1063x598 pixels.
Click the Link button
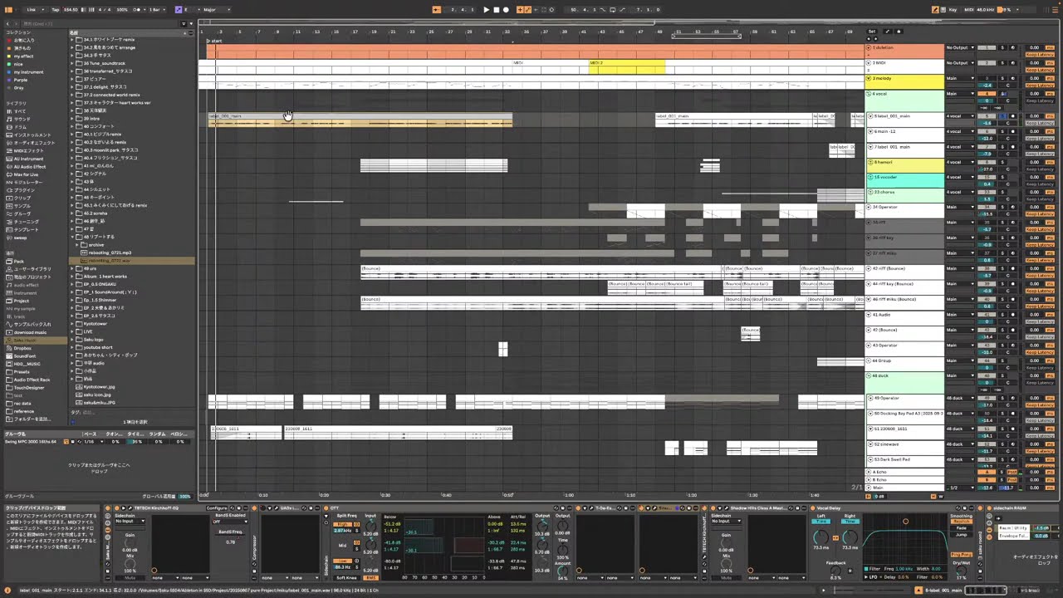point(32,10)
